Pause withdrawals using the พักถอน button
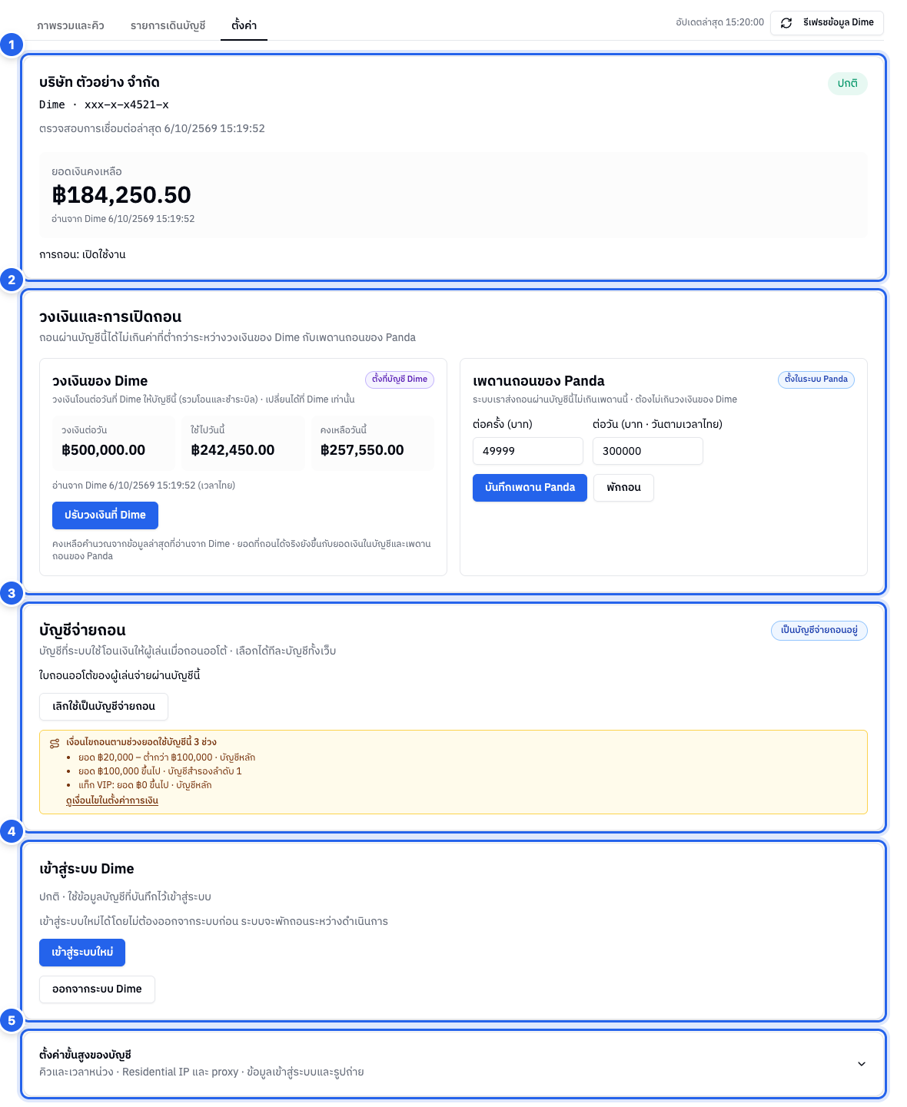Image resolution: width=907 pixels, height=1107 pixels. pyautogui.click(x=623, y=488)
